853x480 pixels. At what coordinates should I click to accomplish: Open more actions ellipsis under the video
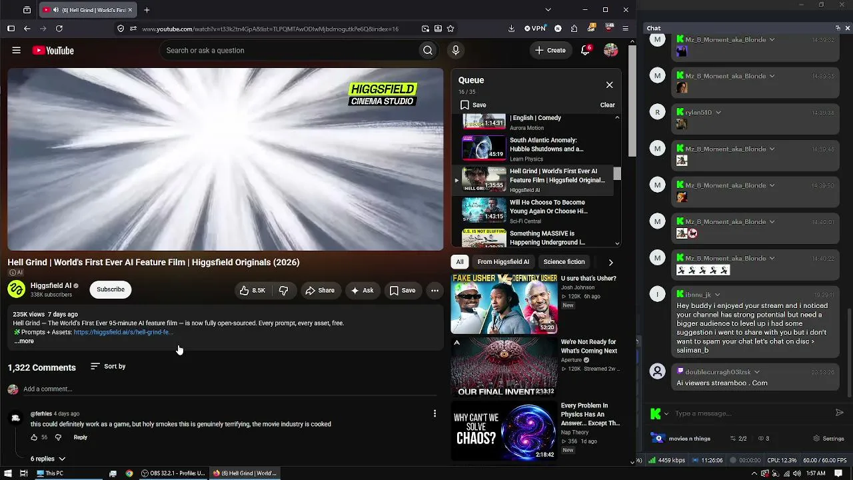[x=434, y=290]
